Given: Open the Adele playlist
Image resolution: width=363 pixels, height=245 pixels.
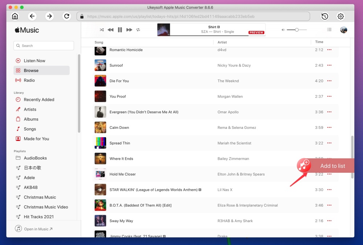Looking at the screenshot, I should click(x=29, y=177).
